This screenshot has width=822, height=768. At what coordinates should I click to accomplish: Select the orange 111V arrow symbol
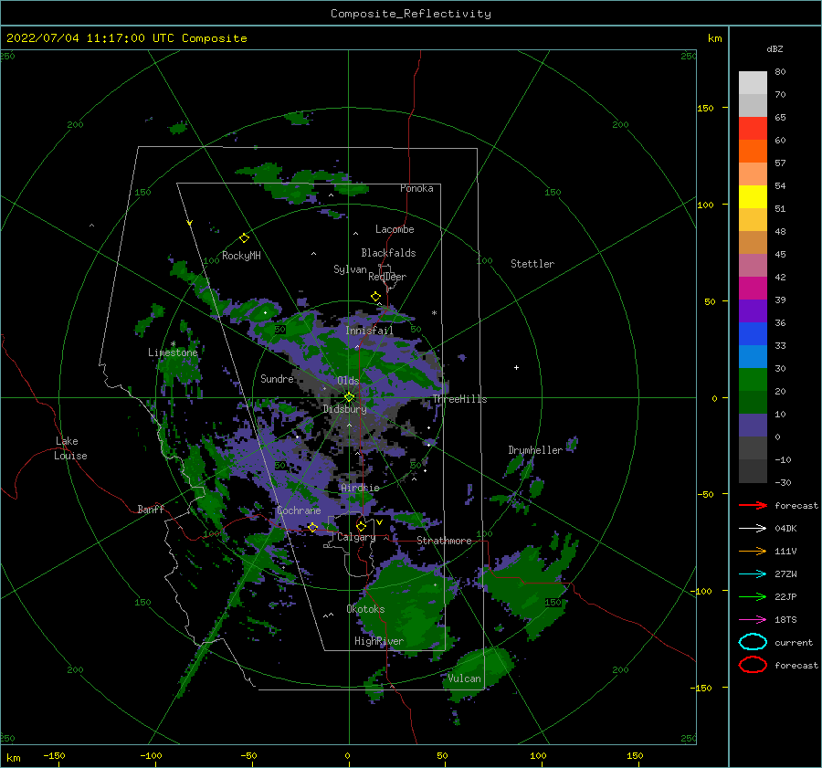[x=753, y=551]
